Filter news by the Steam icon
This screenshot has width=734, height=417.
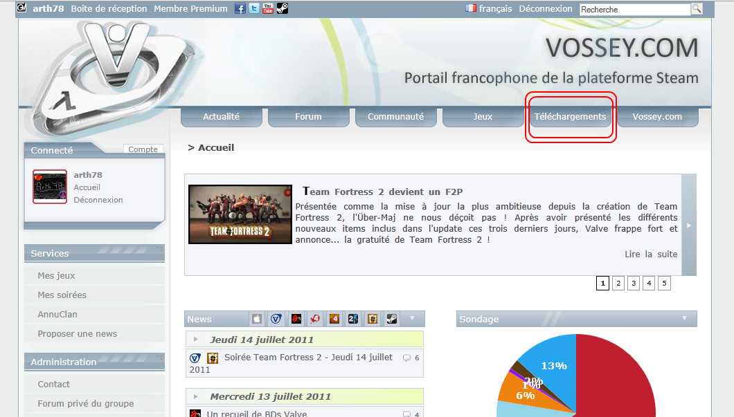[392, 319]
